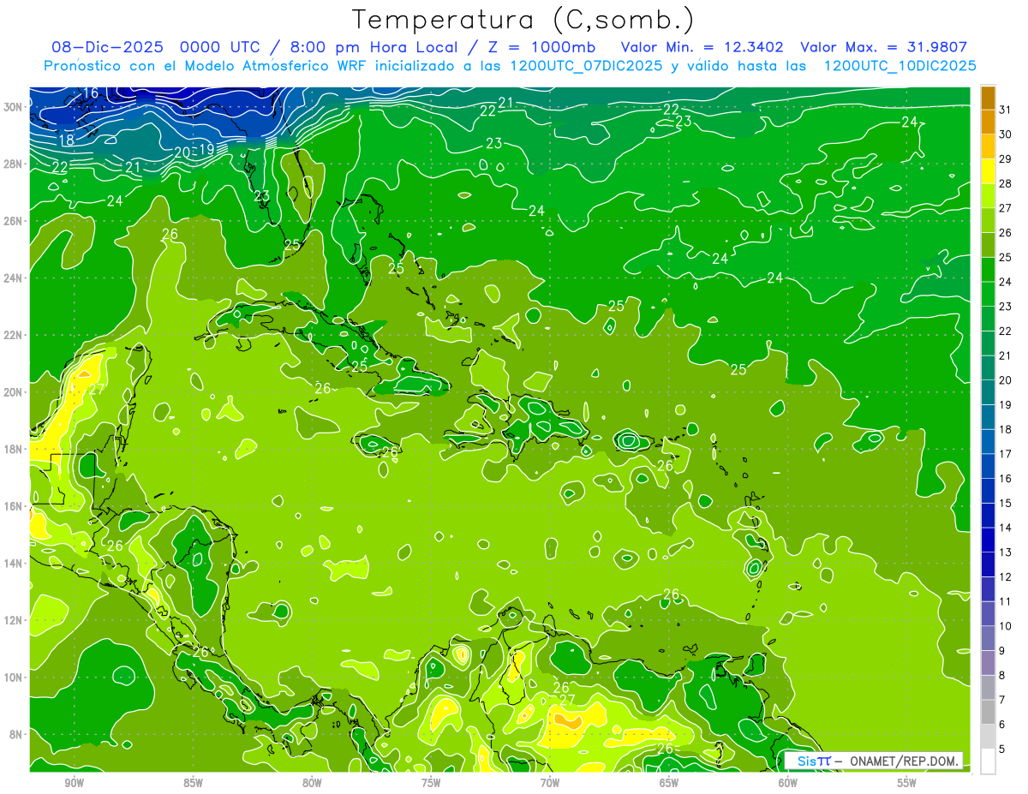Image resolution: width=1028 pixels, height=794 pixels.
Task: Click the '12N' latitude axis label
Action: [11, 620]
